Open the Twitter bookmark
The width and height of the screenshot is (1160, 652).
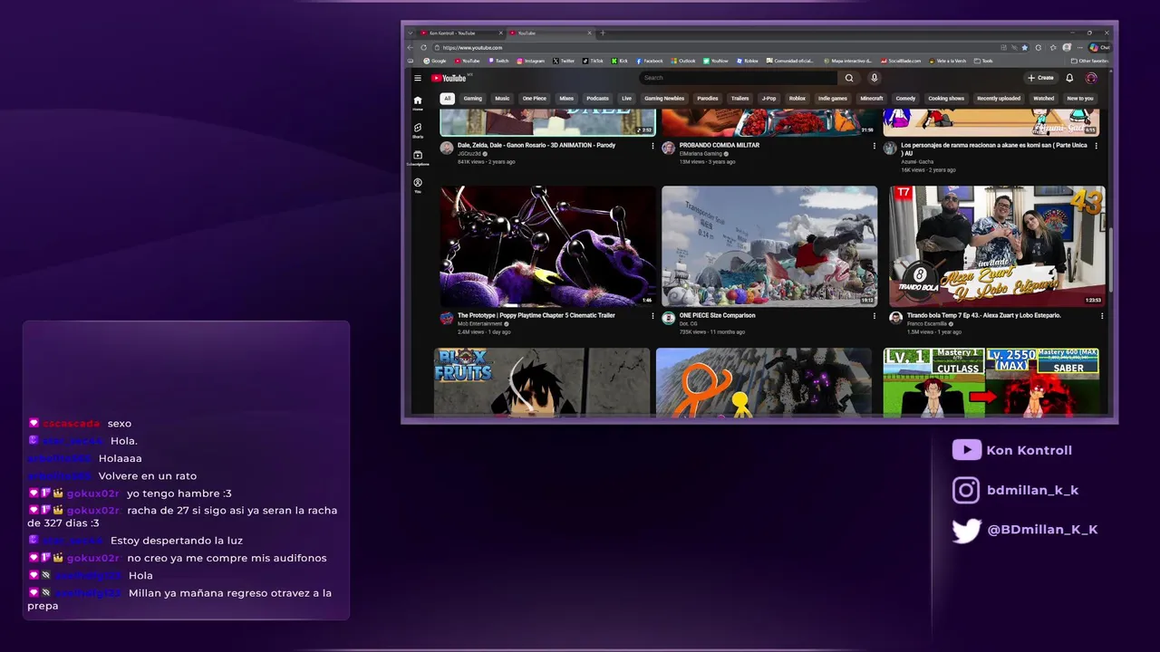pos(564,61)
